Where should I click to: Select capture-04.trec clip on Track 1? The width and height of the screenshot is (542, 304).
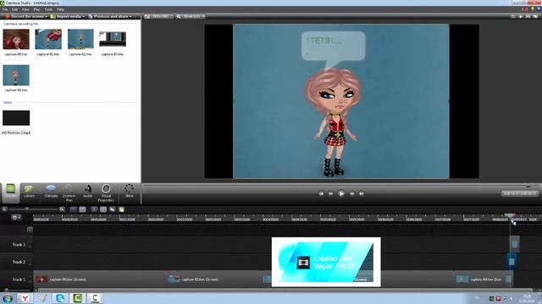[x=480, y=280]
